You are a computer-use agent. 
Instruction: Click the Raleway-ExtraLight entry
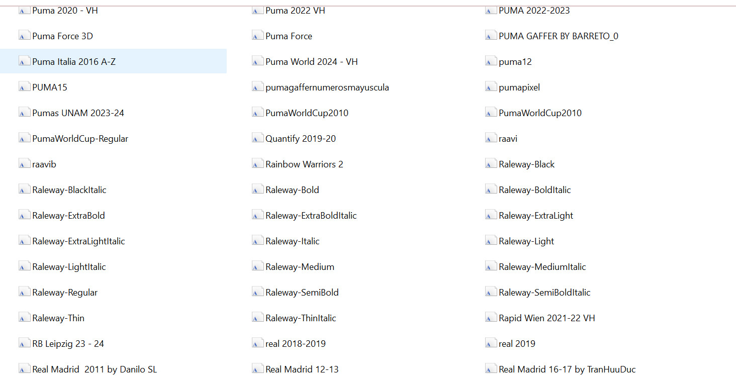tap(536, 215)
